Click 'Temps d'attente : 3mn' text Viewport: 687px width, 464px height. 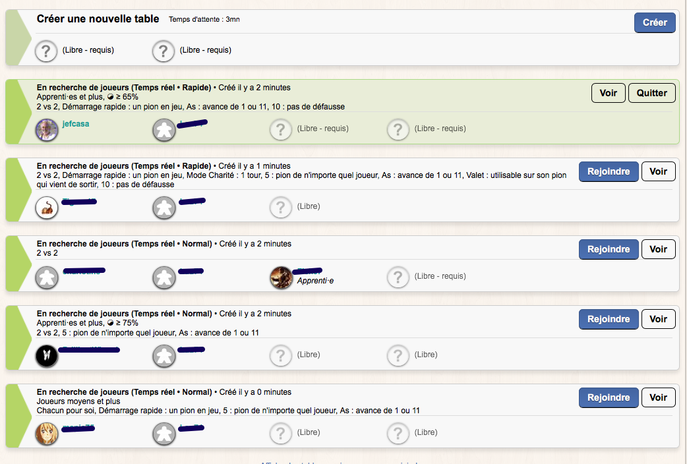click(x=204, y=19)
